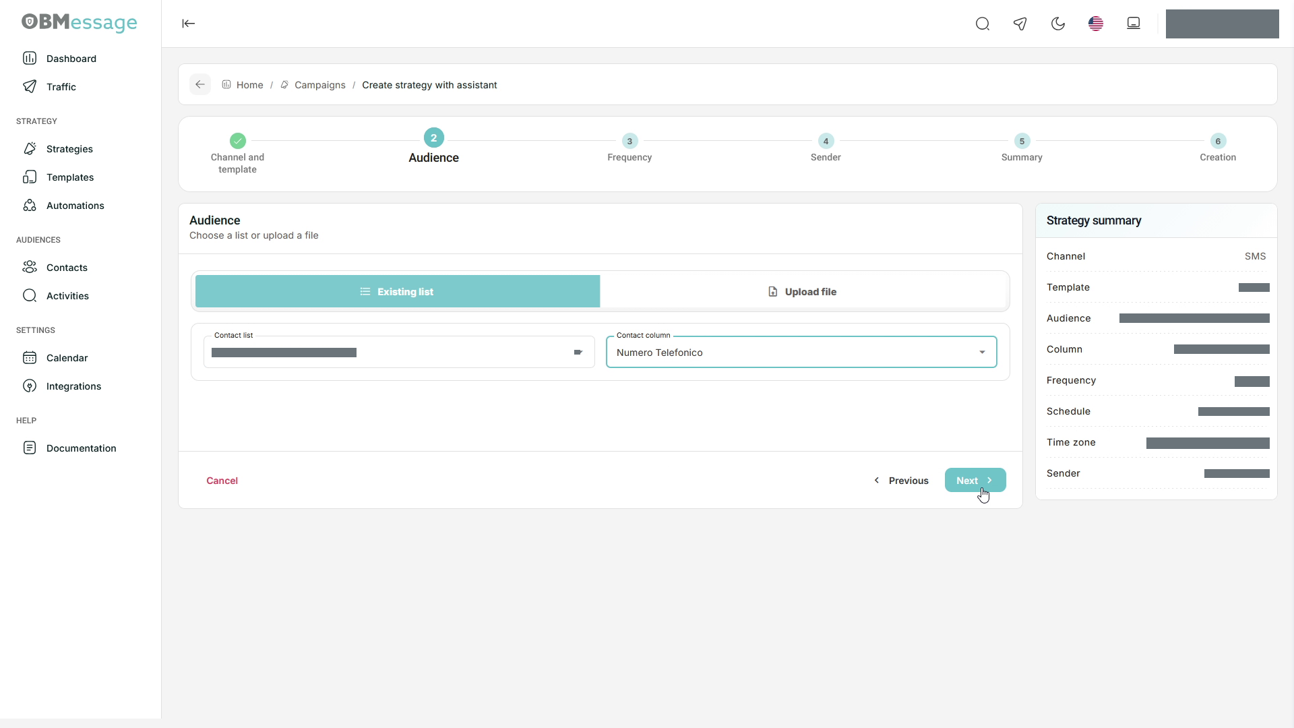The height and width of the screenshot is (728, 1294).
Task: Click the Documentation sidebar icon
Action: (x=30, y=448)
